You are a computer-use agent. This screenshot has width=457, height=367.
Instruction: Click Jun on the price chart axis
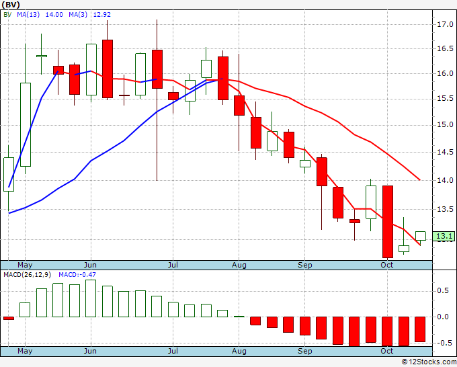coord(90,265)
